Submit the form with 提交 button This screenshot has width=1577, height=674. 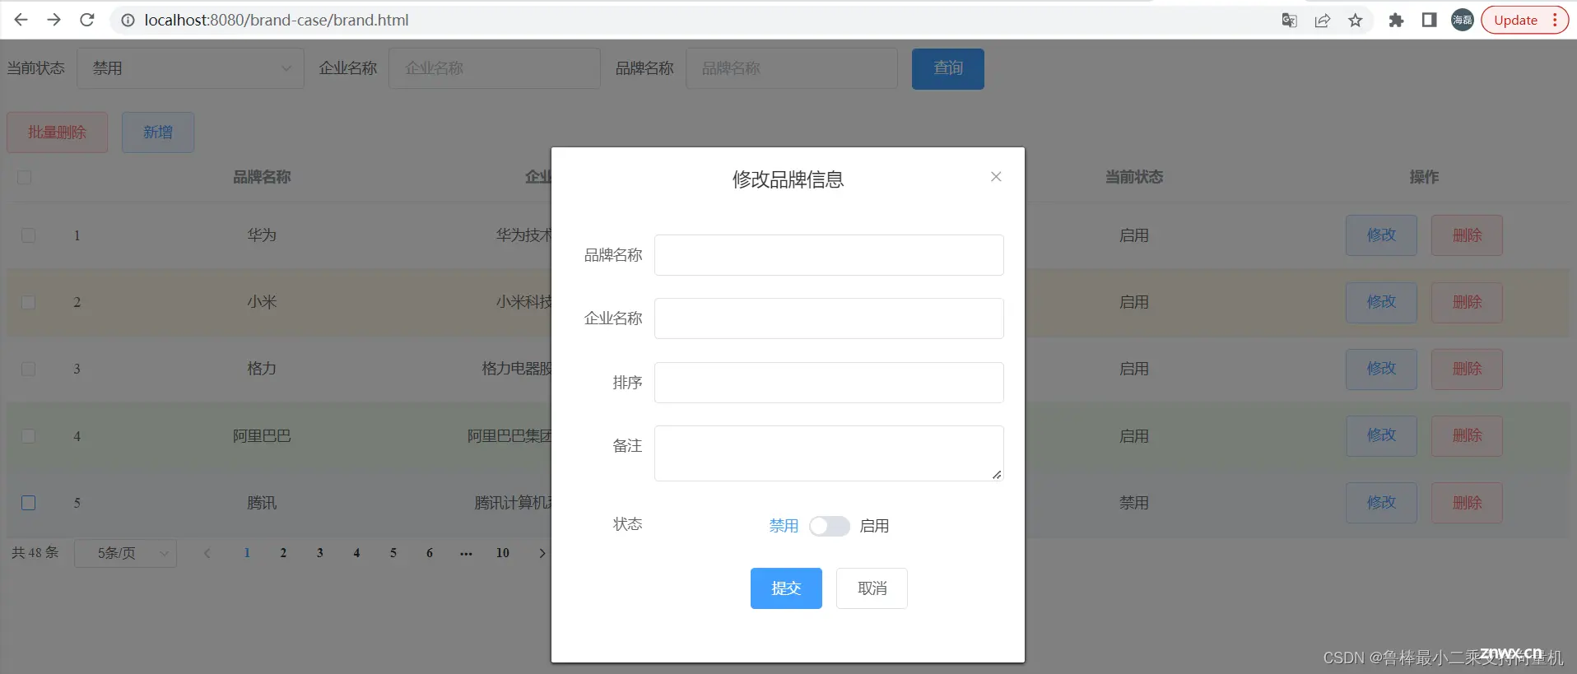coord(786,588)
